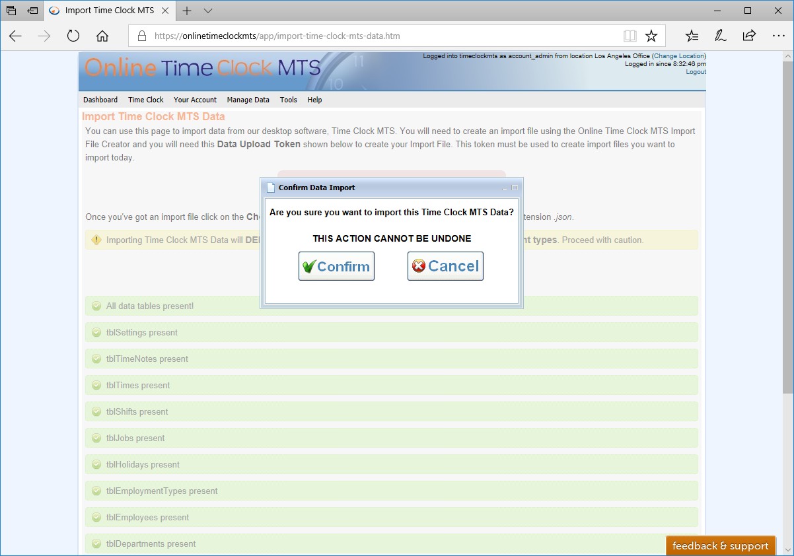Confirm the Time Clock MTS data import
Viewport: 794px width, 556px height.
pos(336,266)
